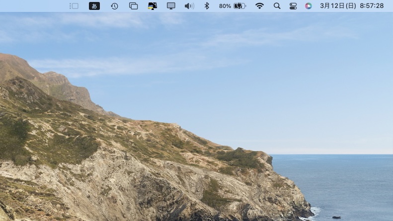Click the clock showing 8:57:28
Screen dimensions: 393x221
pos(371,6)
